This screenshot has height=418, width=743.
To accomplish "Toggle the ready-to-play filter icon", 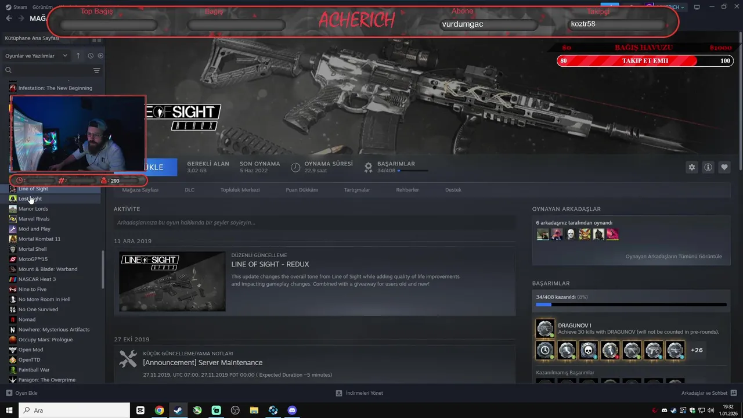I will click(100, 56).
